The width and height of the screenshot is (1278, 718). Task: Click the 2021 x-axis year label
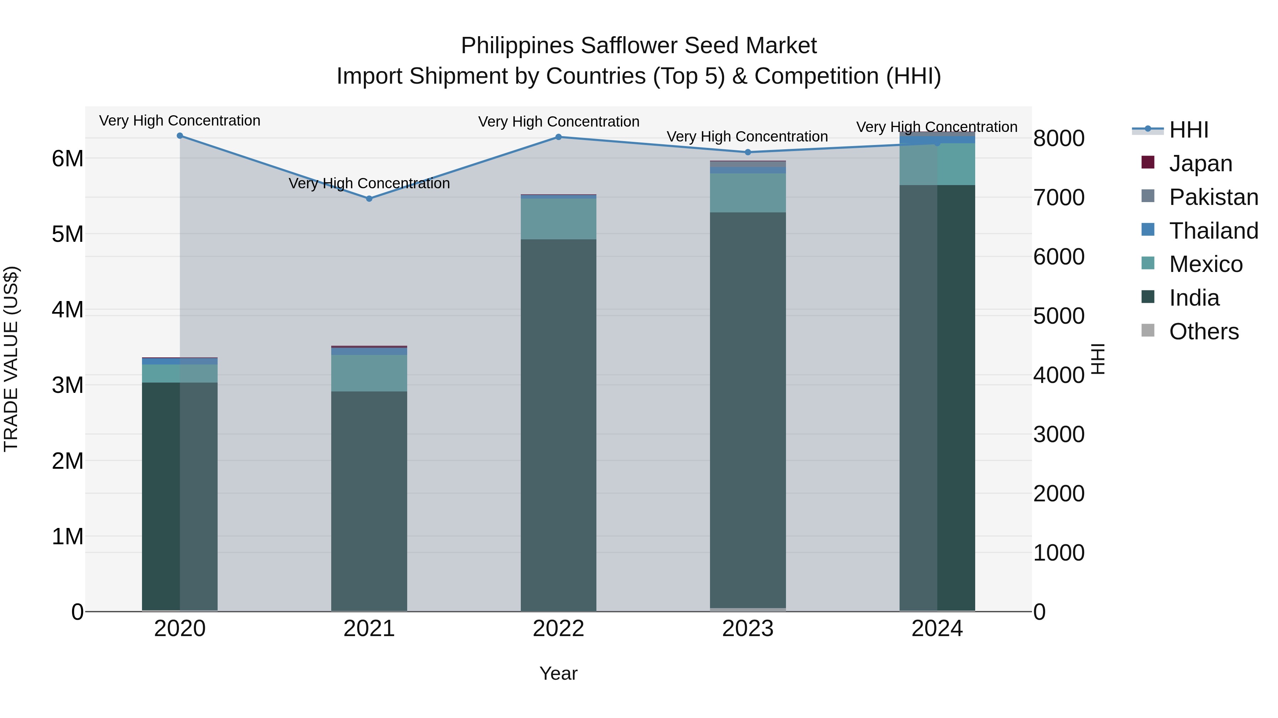pyautogui.click(x=369, y=629)
